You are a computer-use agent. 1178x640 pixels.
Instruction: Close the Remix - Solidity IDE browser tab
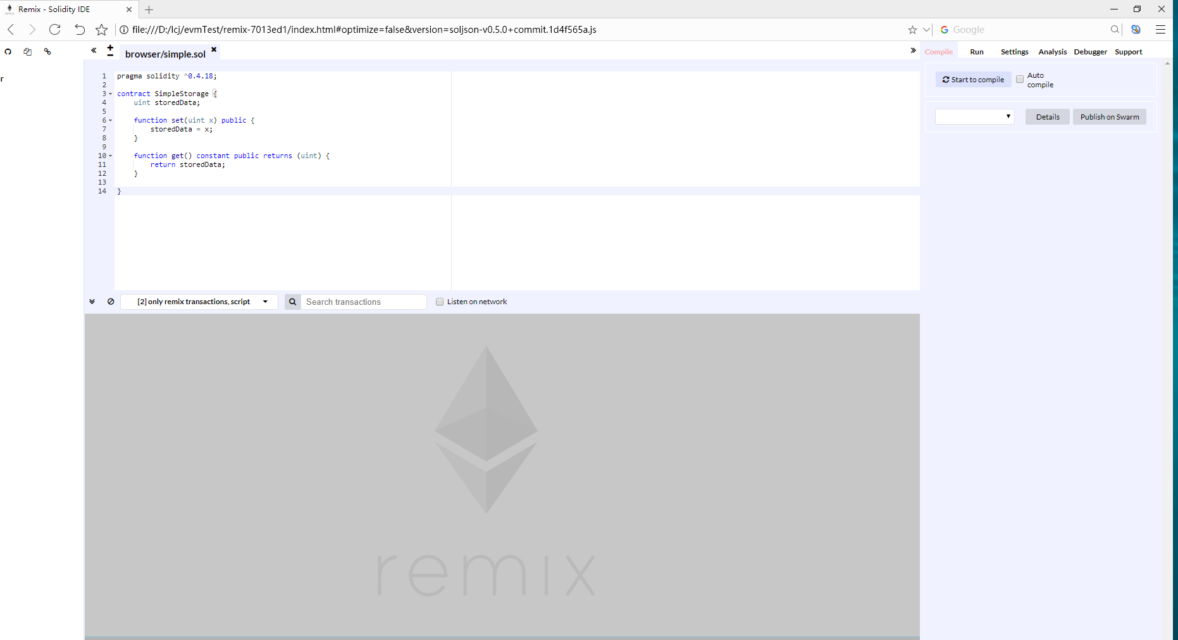[129, 9]
